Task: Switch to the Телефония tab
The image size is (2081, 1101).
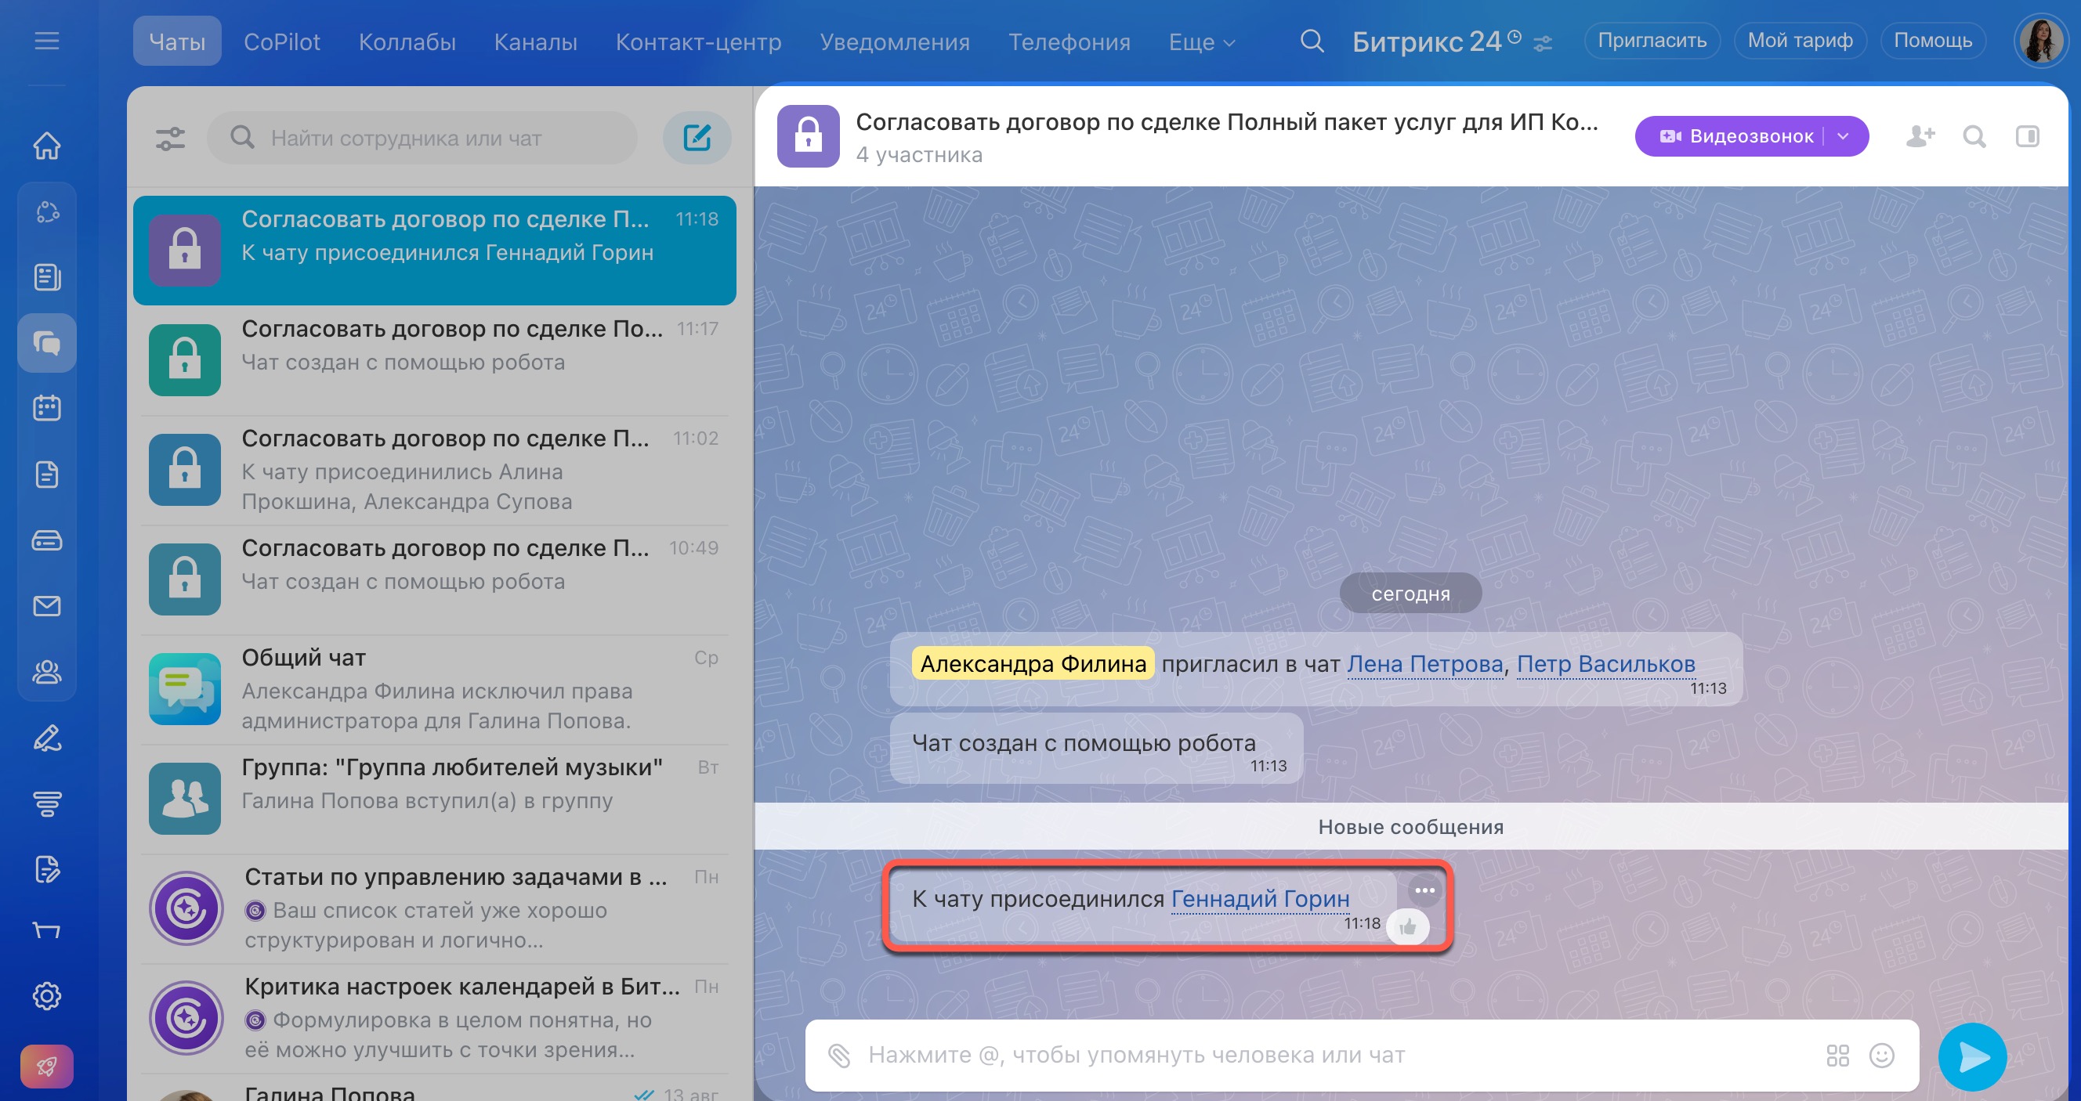Action: tap(1069, 42)
